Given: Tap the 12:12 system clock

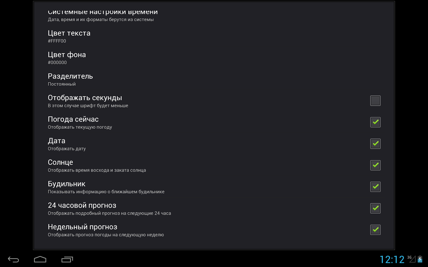Looking at the screenshot, I should [392, 260].
